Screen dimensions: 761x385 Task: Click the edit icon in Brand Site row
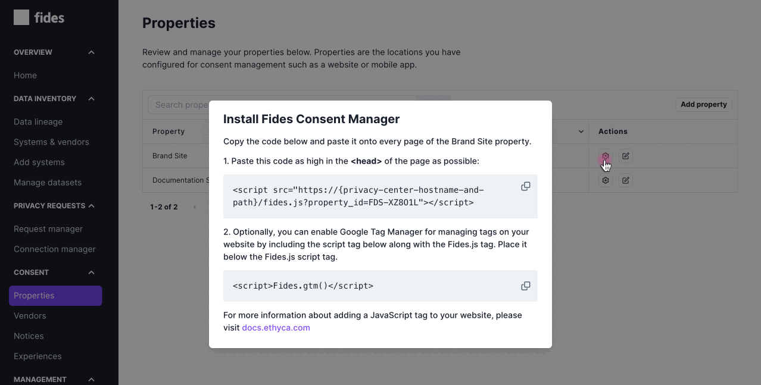tap(625, 156)
